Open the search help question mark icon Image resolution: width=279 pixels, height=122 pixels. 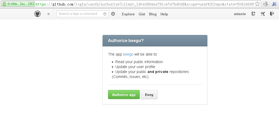click(x=105, y=14)
